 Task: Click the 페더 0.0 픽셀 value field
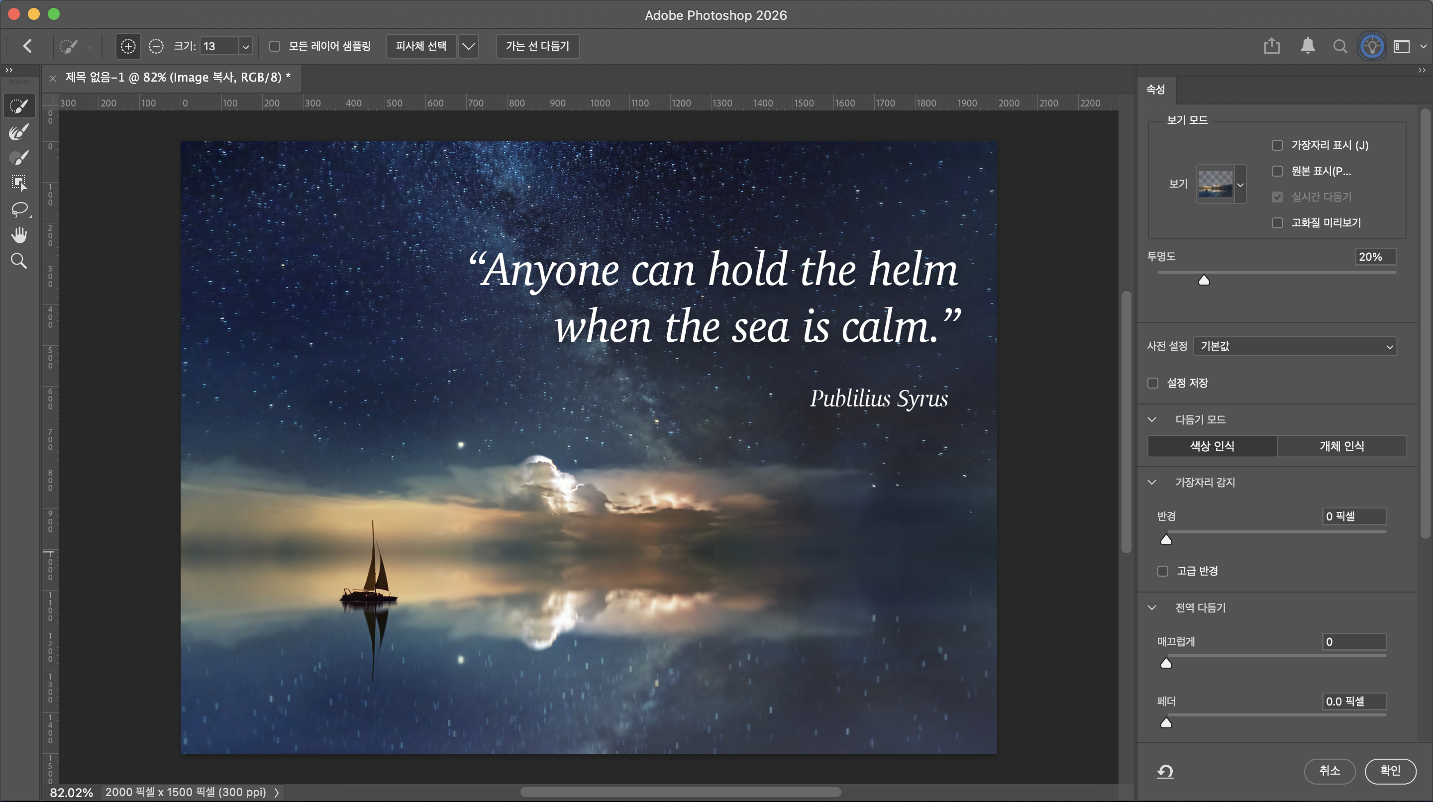point(1354,702)
